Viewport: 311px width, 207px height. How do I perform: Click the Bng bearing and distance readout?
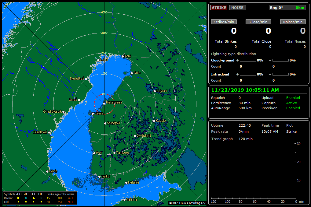pos(287,8)
